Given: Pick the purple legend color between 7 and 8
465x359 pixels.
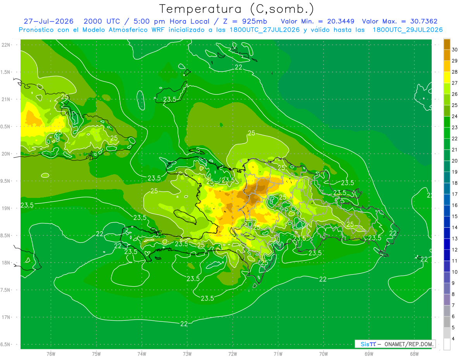Looking at the screenshot, I should (x=447, y=300).
